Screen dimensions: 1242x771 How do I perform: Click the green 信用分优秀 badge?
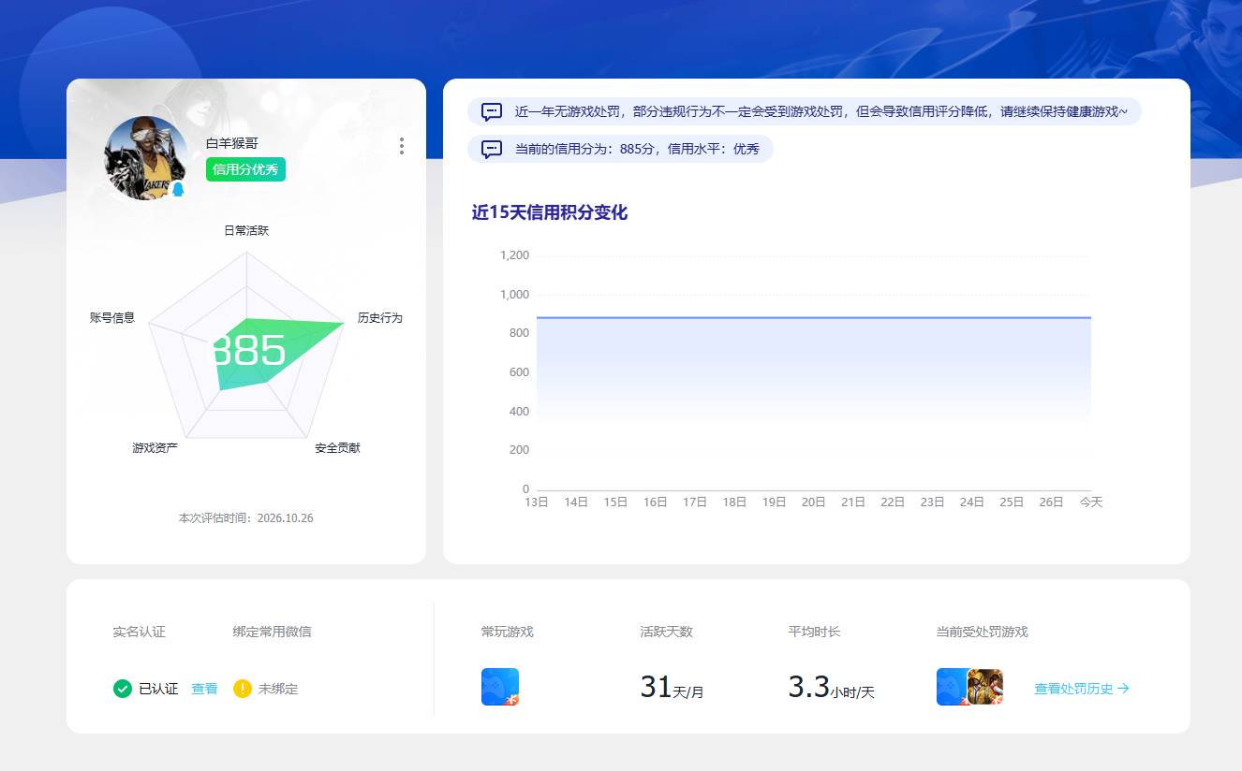pyautogui.click(x=245, y=169)
